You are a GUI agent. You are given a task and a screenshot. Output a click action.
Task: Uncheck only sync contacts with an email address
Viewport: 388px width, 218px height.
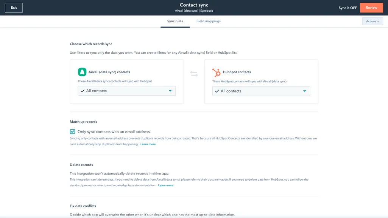coord(72,131)
